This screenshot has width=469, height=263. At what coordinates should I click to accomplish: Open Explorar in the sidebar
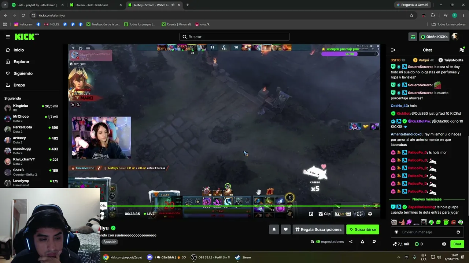[21, 62]
